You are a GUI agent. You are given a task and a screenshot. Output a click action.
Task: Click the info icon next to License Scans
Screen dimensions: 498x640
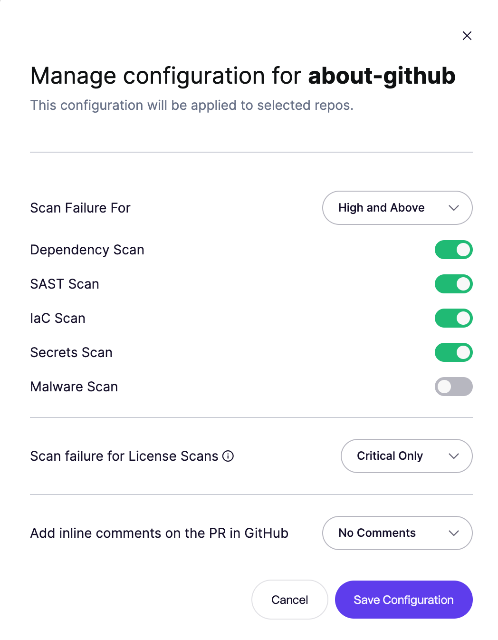[x=229, y=456]
